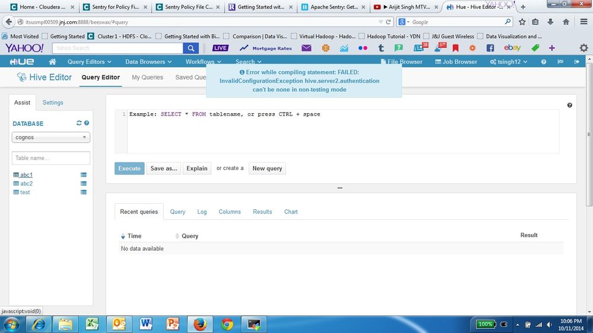This screenshot has width=593, height=333.
Task: Click the flag tour icon in navbar
Action: pos(560,62)
